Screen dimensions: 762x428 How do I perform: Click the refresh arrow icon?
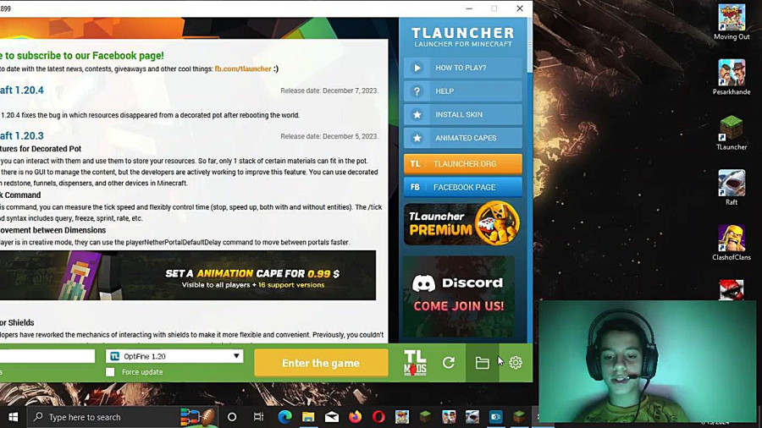449,363
